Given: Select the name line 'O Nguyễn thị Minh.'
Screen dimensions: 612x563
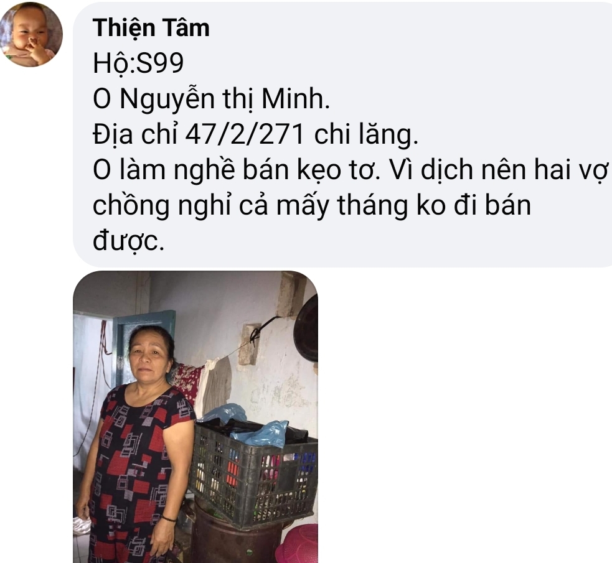Looking at the screenshot, I should click(x=211, y=98).
